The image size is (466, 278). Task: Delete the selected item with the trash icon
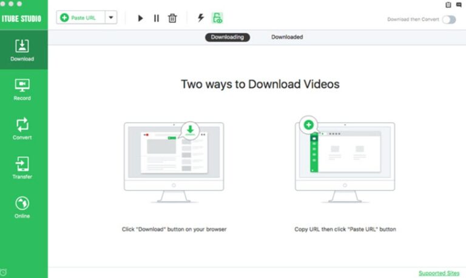[x=172, y=18]
